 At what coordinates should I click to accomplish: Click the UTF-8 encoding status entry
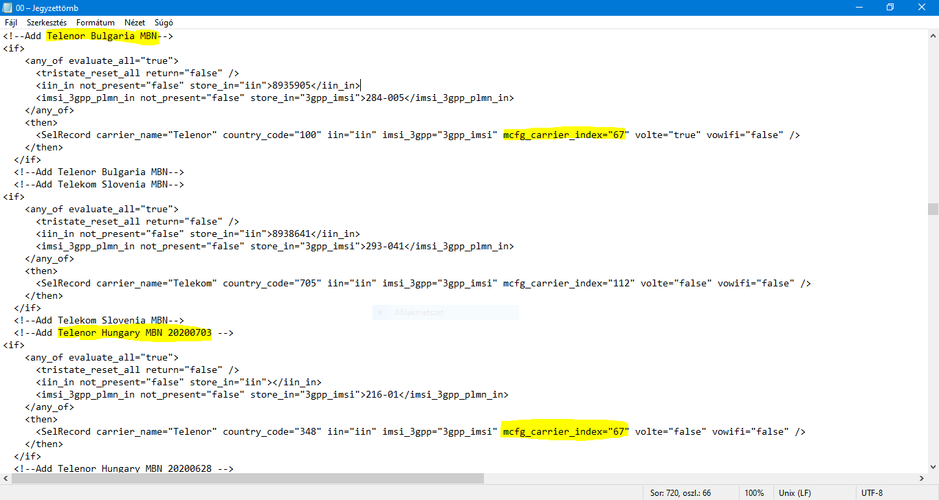872,493
